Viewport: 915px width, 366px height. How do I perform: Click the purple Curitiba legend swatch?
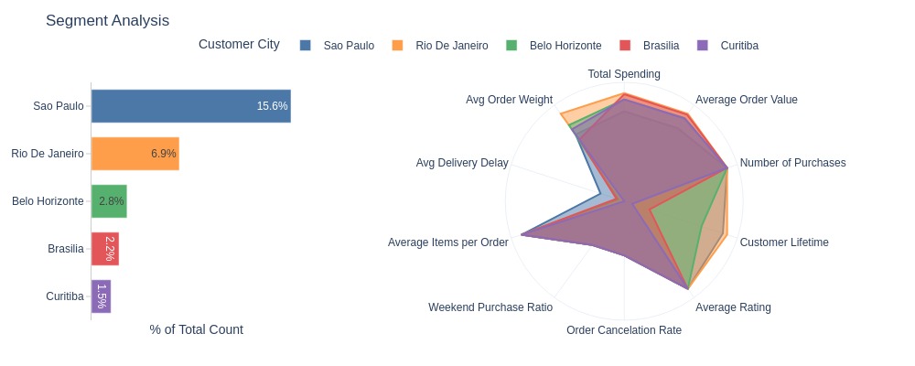(x=703, y=46)
